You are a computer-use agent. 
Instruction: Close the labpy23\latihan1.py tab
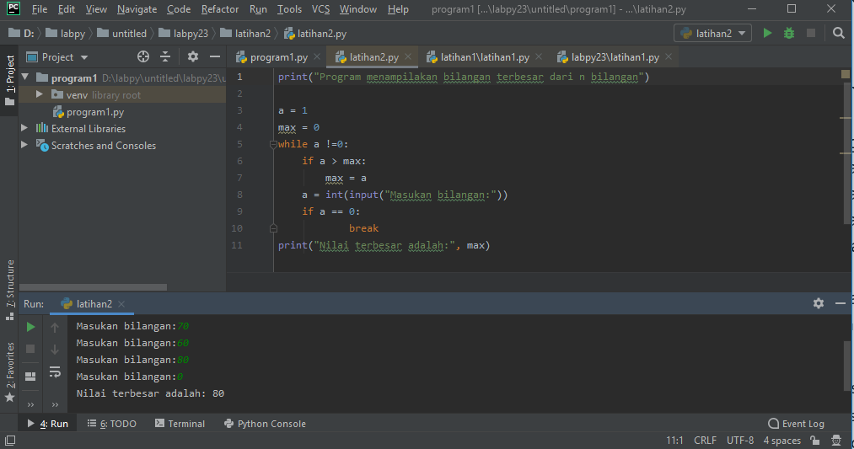coord(669,56)
